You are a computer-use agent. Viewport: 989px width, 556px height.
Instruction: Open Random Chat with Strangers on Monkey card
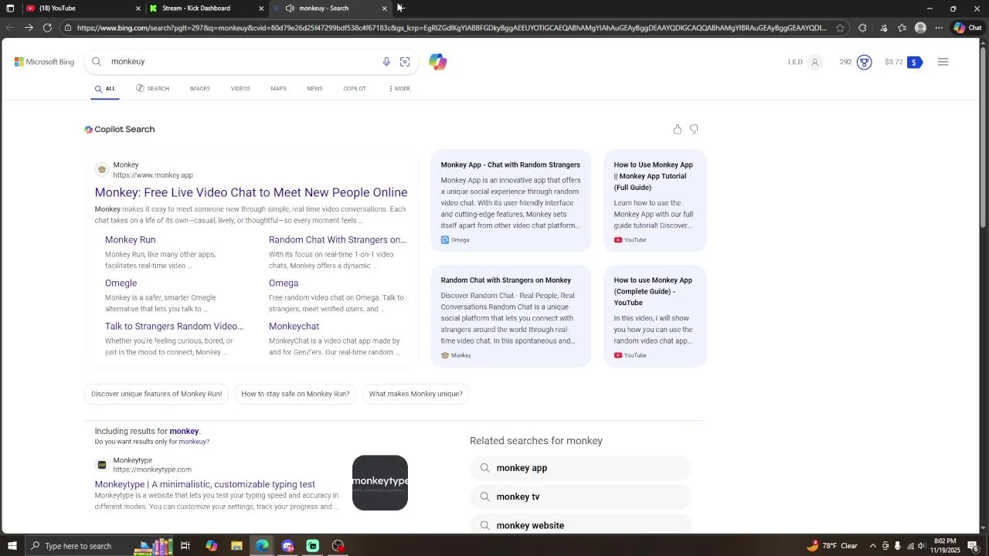[x=511, y=317]
